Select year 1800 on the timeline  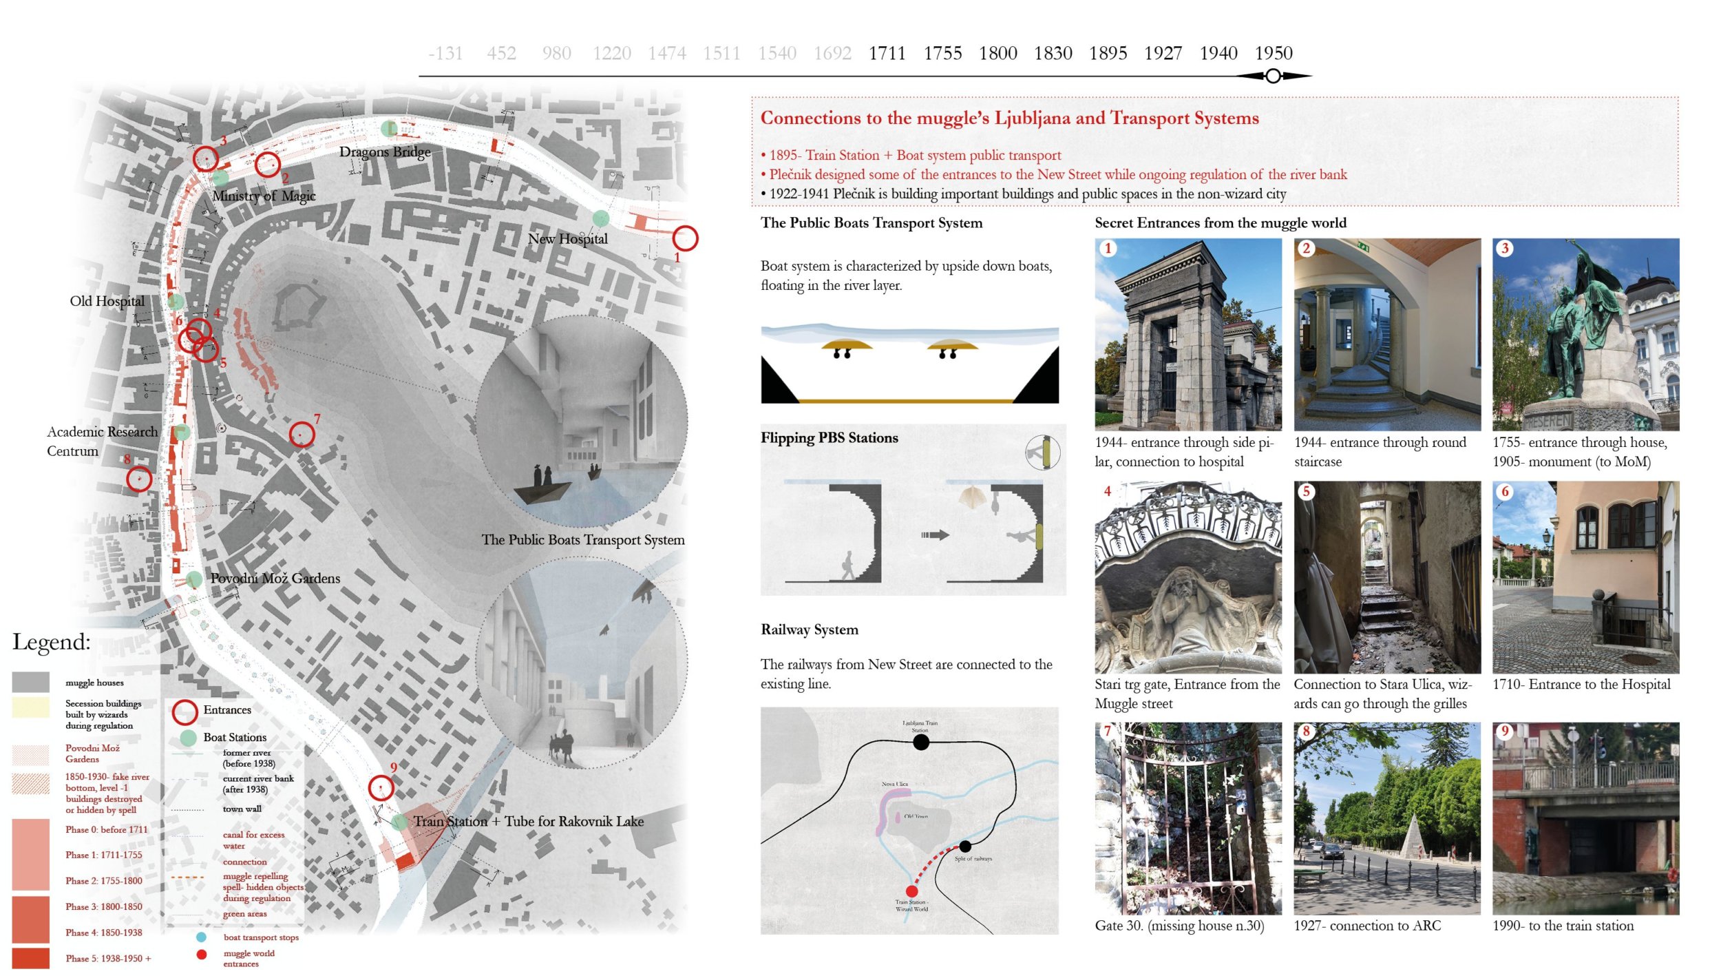point(997,53)
